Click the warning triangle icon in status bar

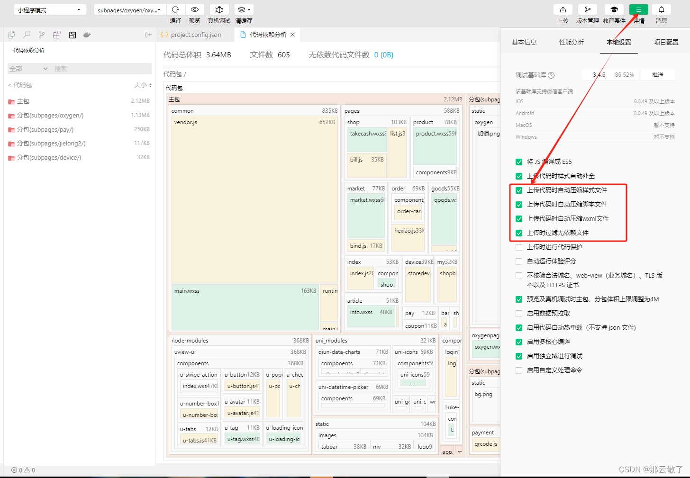pos(27,470)
